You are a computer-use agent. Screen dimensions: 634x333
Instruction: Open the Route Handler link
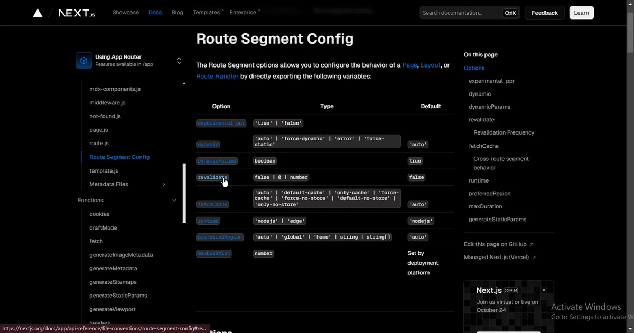217,77
